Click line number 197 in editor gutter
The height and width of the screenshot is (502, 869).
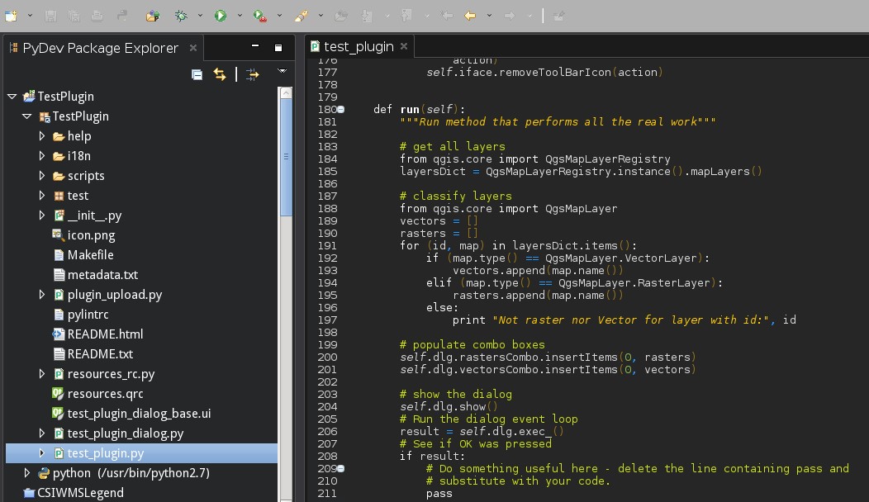327,320
